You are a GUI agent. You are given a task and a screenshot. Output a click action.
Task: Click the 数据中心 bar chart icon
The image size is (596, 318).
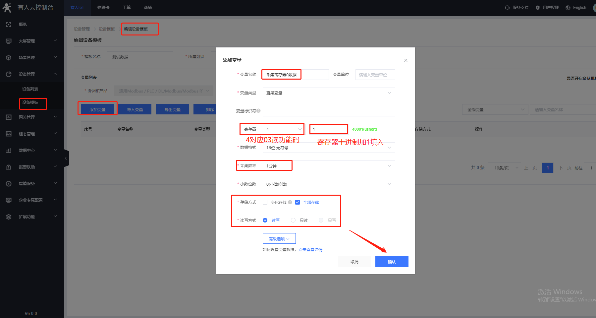point(9,151)
